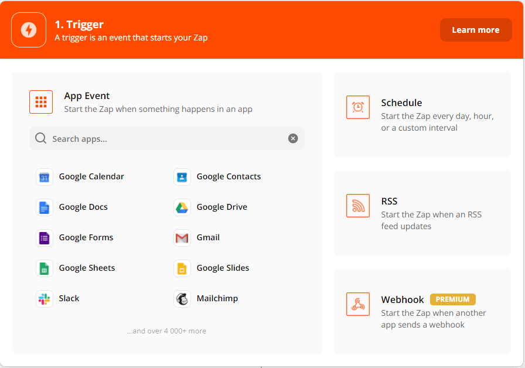Select the Google Contacts icon
Image resolution: width=525 pixels, height=368 pixels.
(182, 177)
